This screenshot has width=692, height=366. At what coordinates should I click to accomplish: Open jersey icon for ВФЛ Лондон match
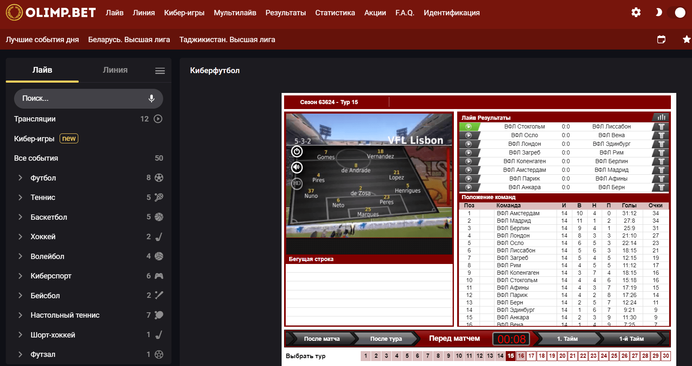(661, 144)
